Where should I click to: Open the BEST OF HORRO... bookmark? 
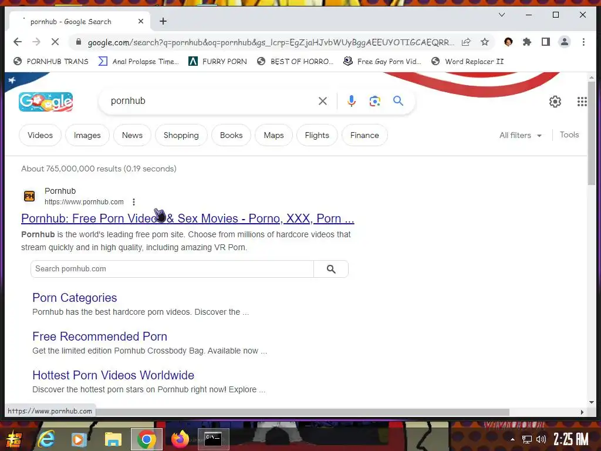pos(295,61)
